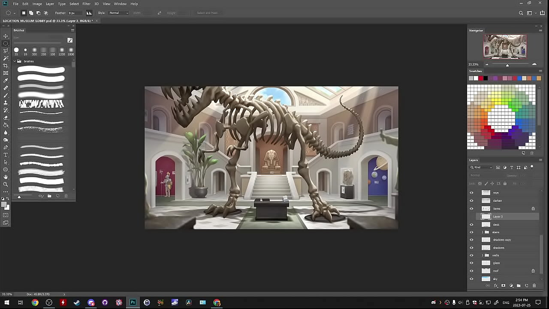Open the layer filter Kind dropdown
Image resolution: width=549 pixels, height=309 pixels.
[482, 167]
